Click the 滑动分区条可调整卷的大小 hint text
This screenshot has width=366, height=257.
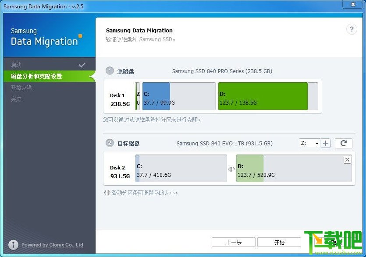point(144,193)
